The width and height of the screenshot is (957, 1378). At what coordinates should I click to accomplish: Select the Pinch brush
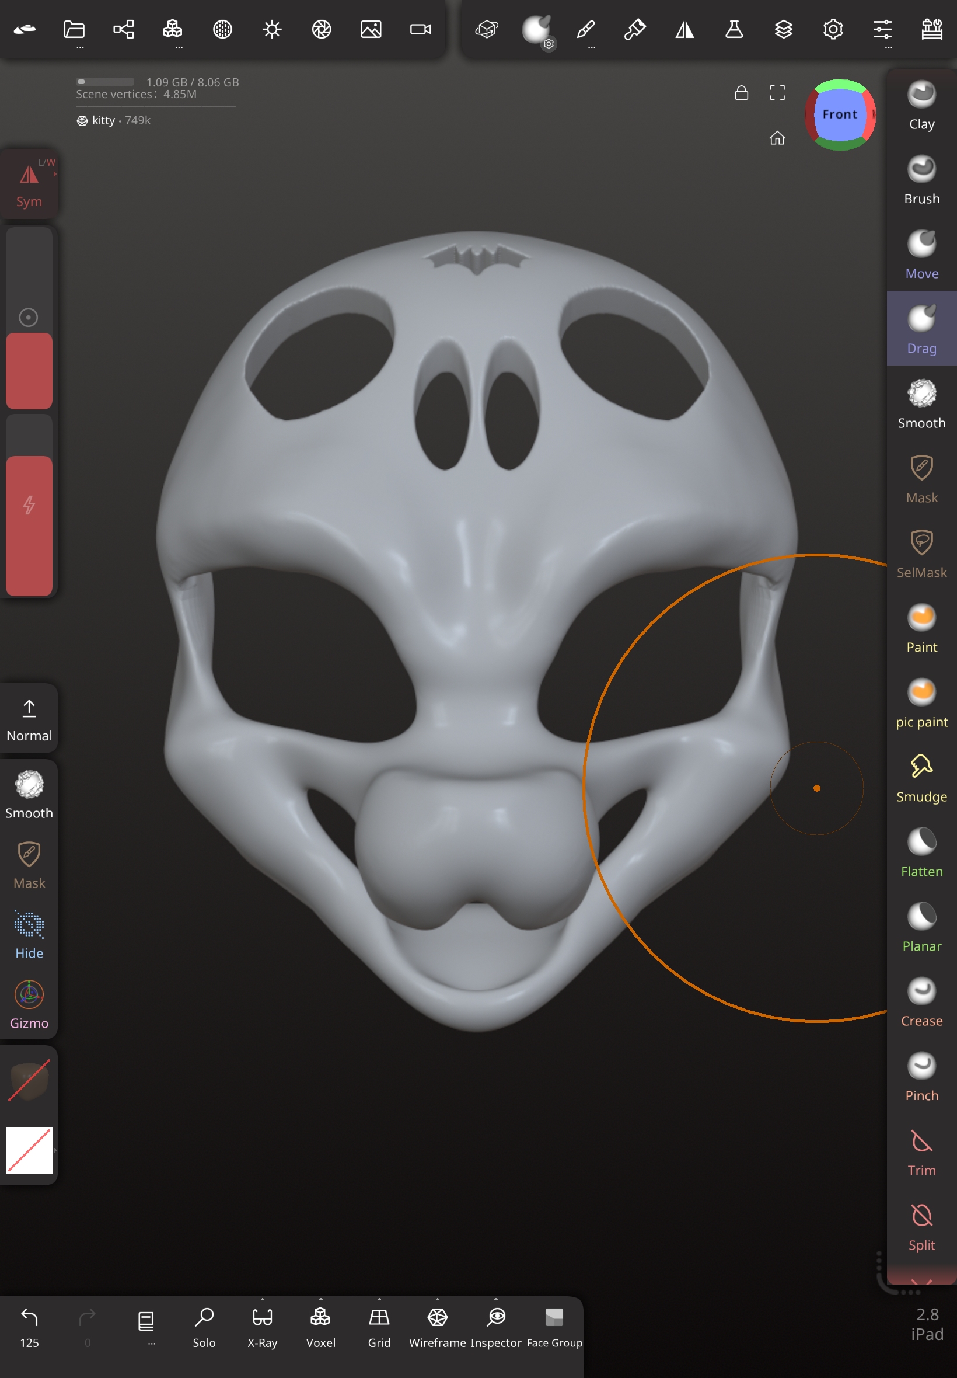click(921, 1076)
